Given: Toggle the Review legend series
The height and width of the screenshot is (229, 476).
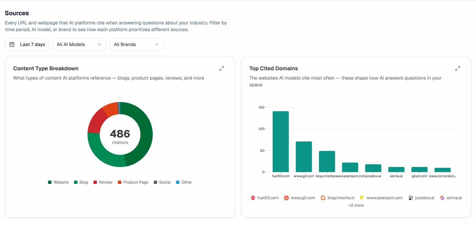Looking at the screenshot, I should click(x=103, y=182).
